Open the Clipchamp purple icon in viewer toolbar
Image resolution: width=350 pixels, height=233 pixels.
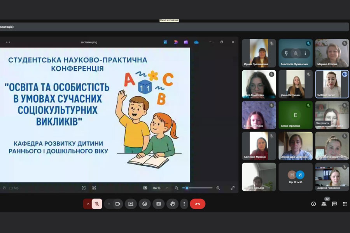[186, 42]
